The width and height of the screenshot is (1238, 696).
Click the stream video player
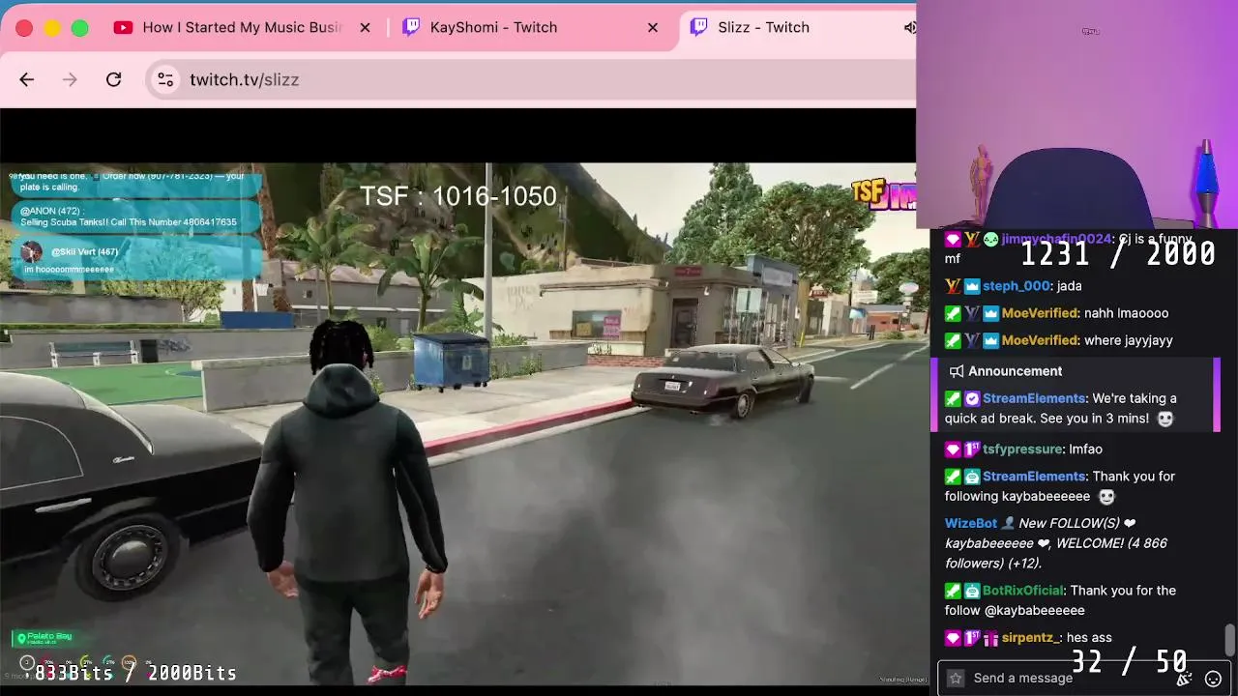457,423
